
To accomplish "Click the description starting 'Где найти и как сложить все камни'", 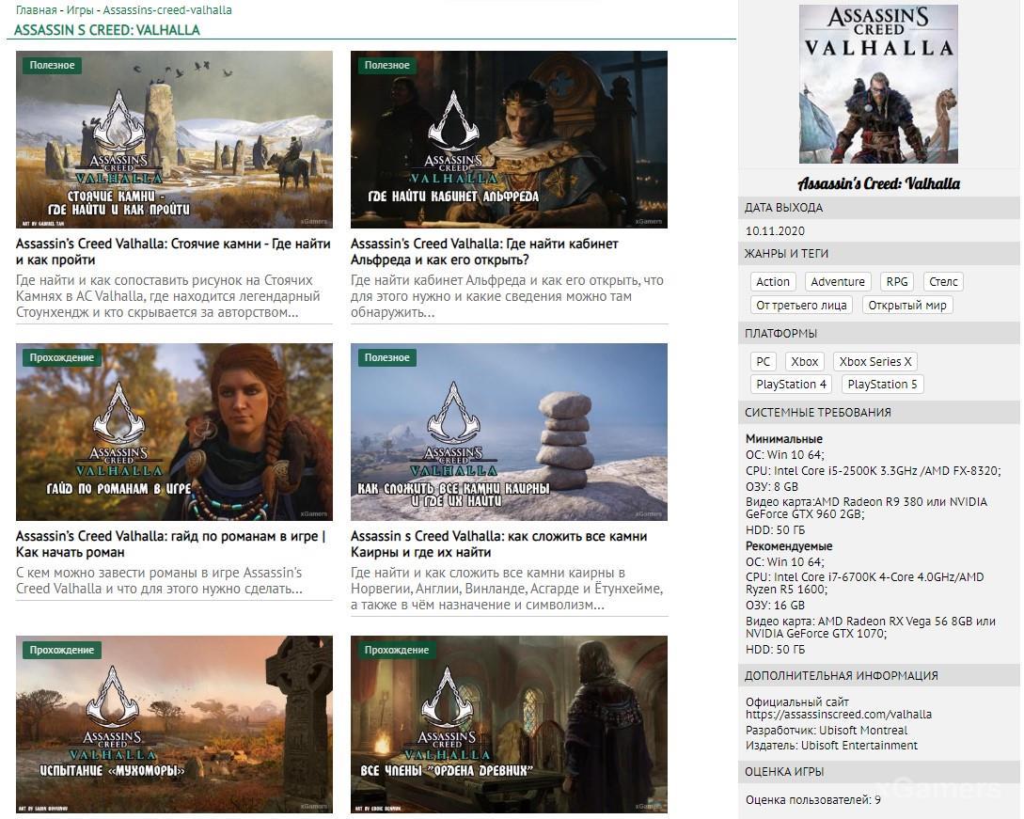I will pyautogui.click(x=507, y=589).
